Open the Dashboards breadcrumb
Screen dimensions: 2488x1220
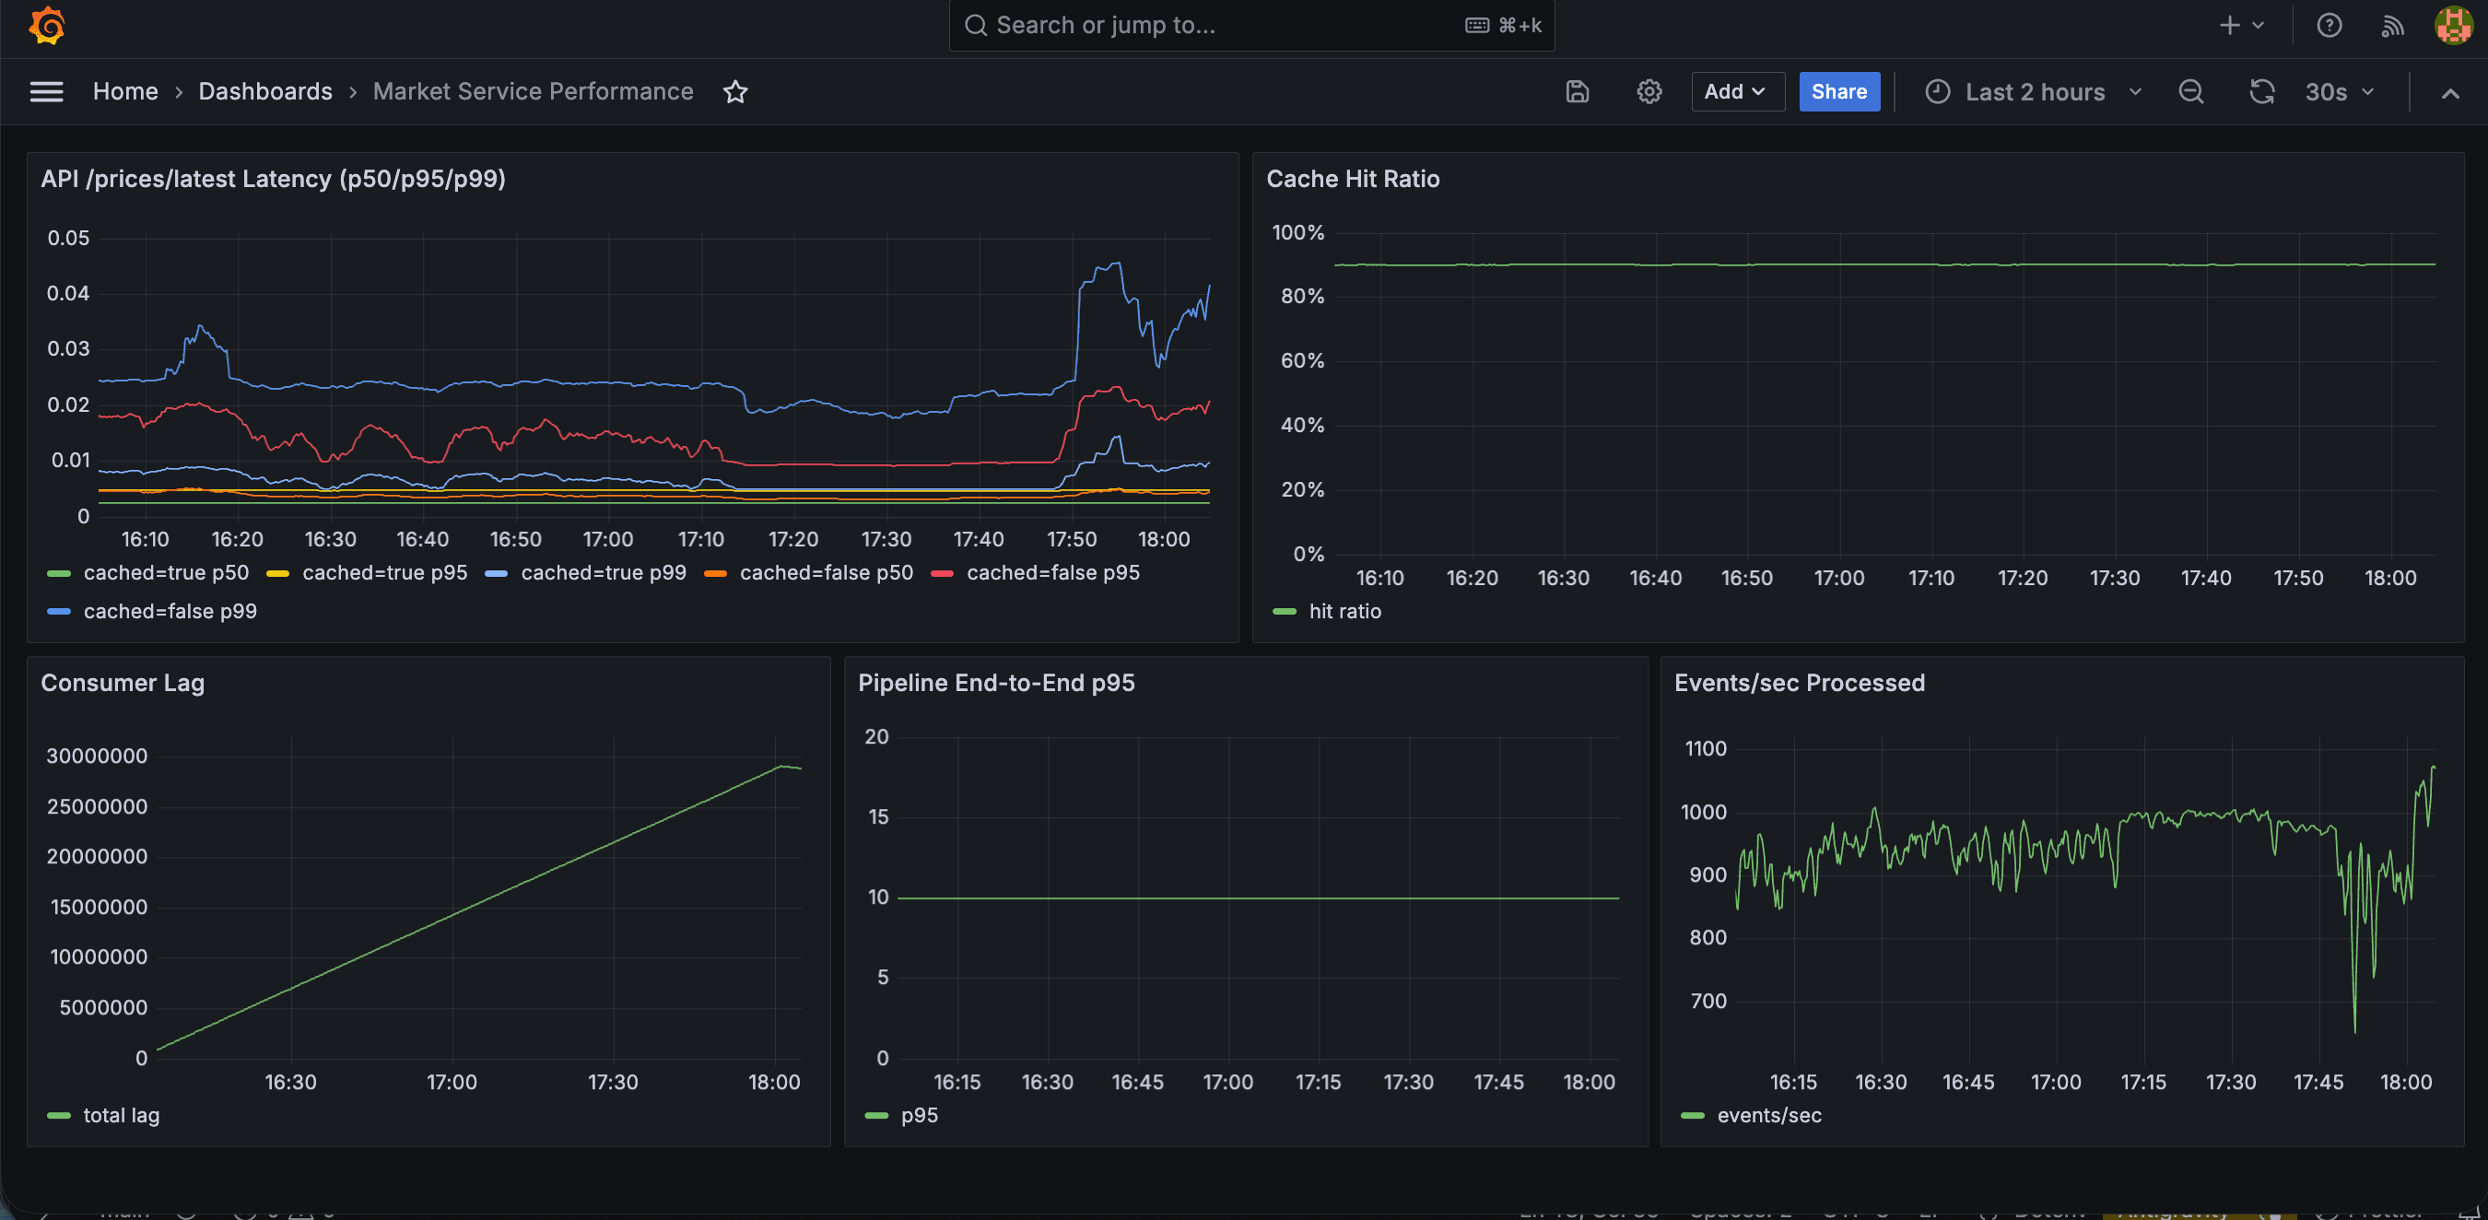click(264, 91)
